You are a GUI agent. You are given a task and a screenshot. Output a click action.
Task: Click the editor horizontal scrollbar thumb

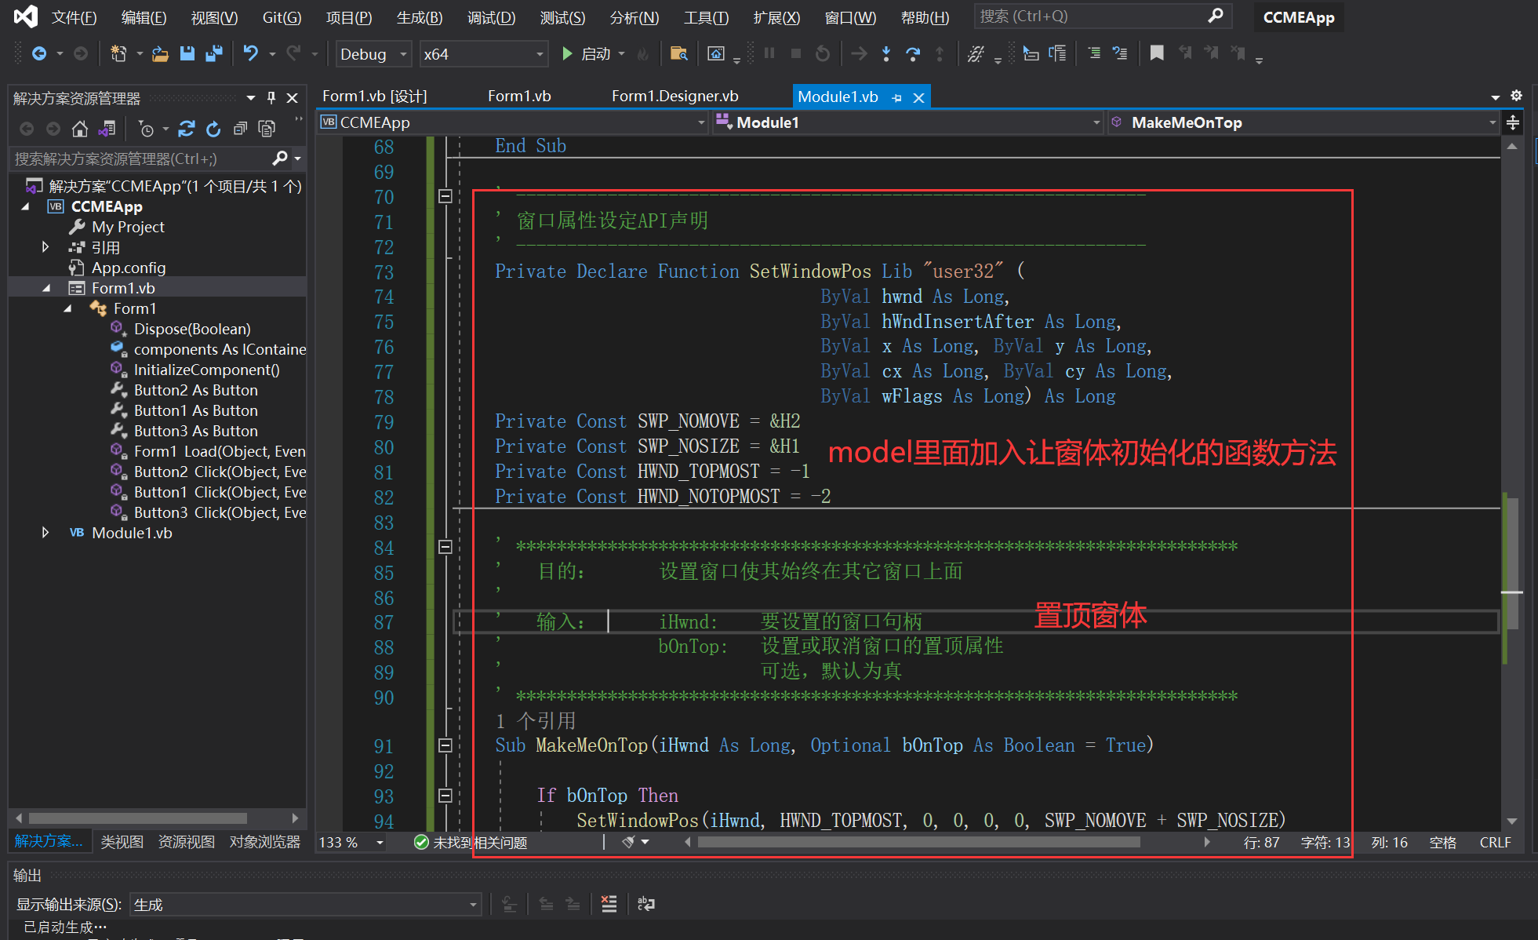pos(918,842)
